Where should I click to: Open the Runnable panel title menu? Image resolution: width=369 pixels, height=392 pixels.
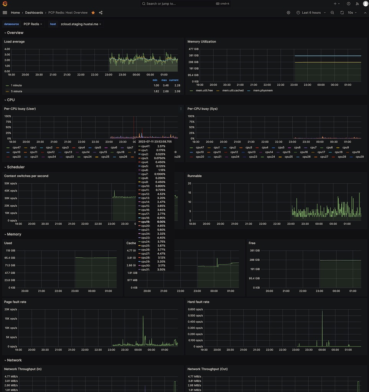(x=194, y=176)
